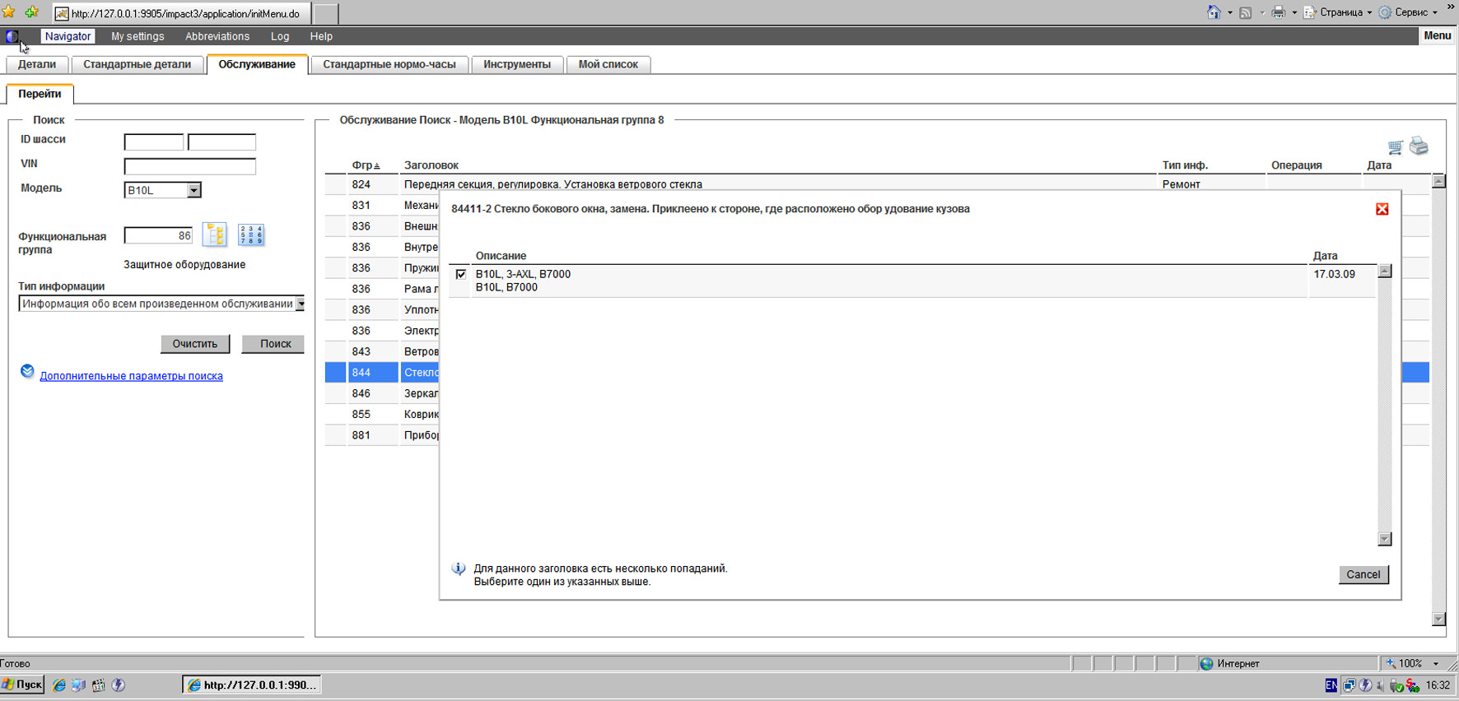Click the popup list scrollbar down arrow
Viewport: 1459px width, 701px height.
point(1385,539)
